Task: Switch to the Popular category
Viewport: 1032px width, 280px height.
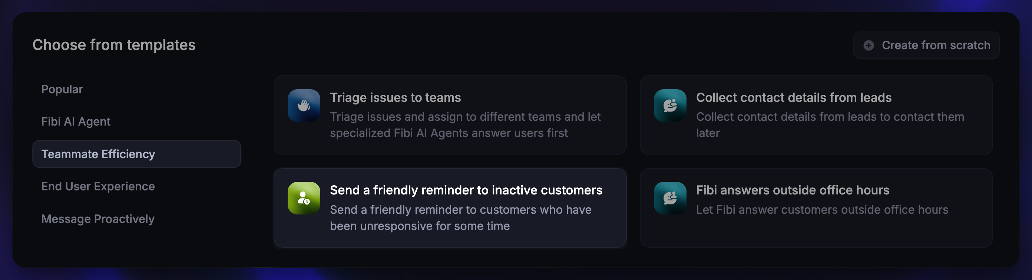Action: coord(62,89)
